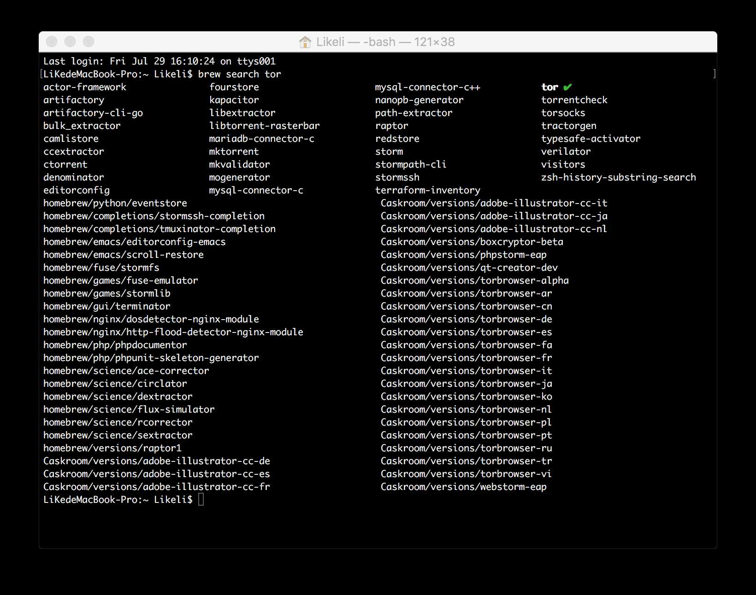The image size is (756, 595).
Task: Click the terminal cursor at the prompt
Action: tap(201, 499)
